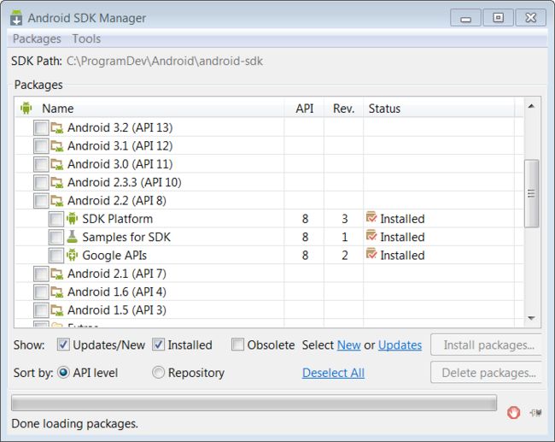Click the Deselect All link
Image resolution: width=555 pixels, height=442 pixels.
(333, 373)
